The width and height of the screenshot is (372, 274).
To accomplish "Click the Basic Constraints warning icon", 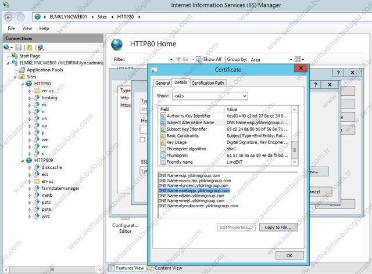I will (163, 136).
